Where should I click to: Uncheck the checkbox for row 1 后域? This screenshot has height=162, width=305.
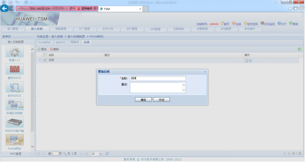coord(45,60)
